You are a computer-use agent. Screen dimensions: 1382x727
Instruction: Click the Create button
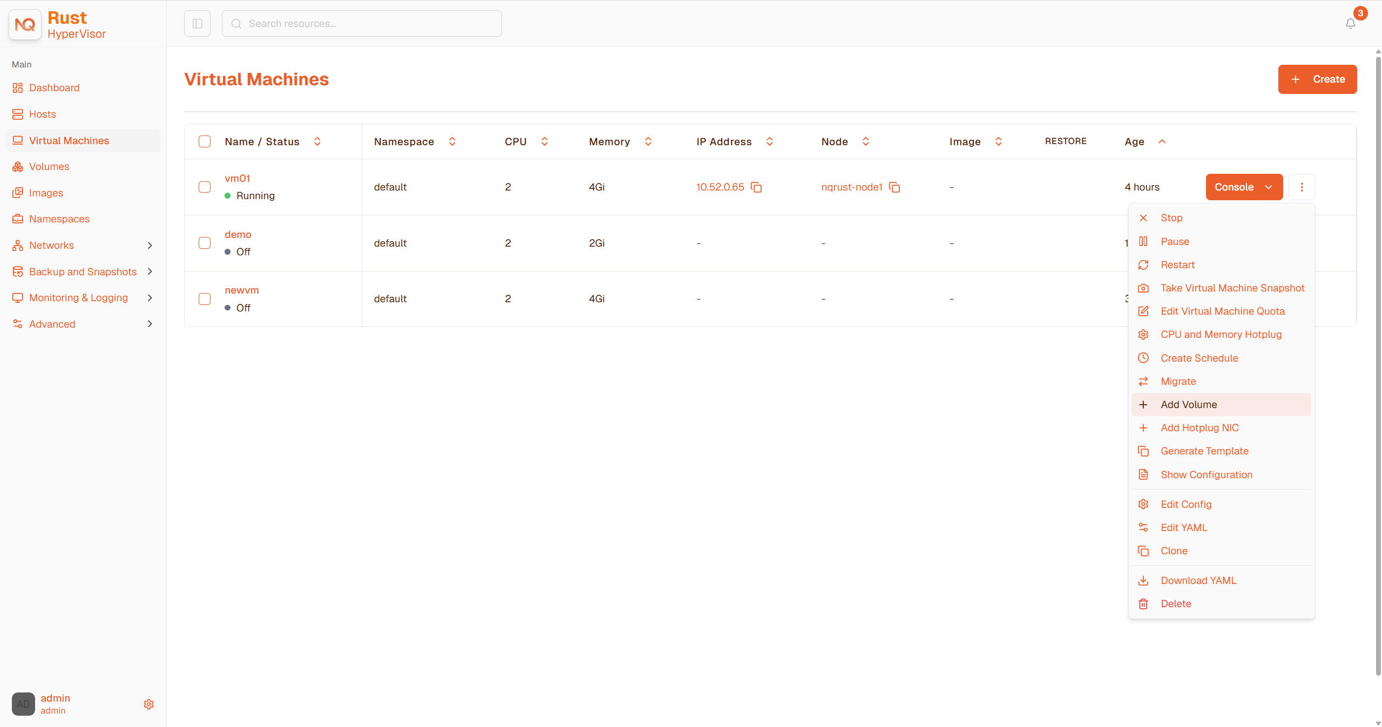1317,79
